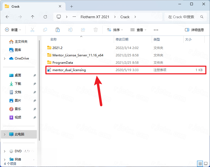Screen dimensions: 210x167
Task: Share the selected item
Action: (83, 30)
